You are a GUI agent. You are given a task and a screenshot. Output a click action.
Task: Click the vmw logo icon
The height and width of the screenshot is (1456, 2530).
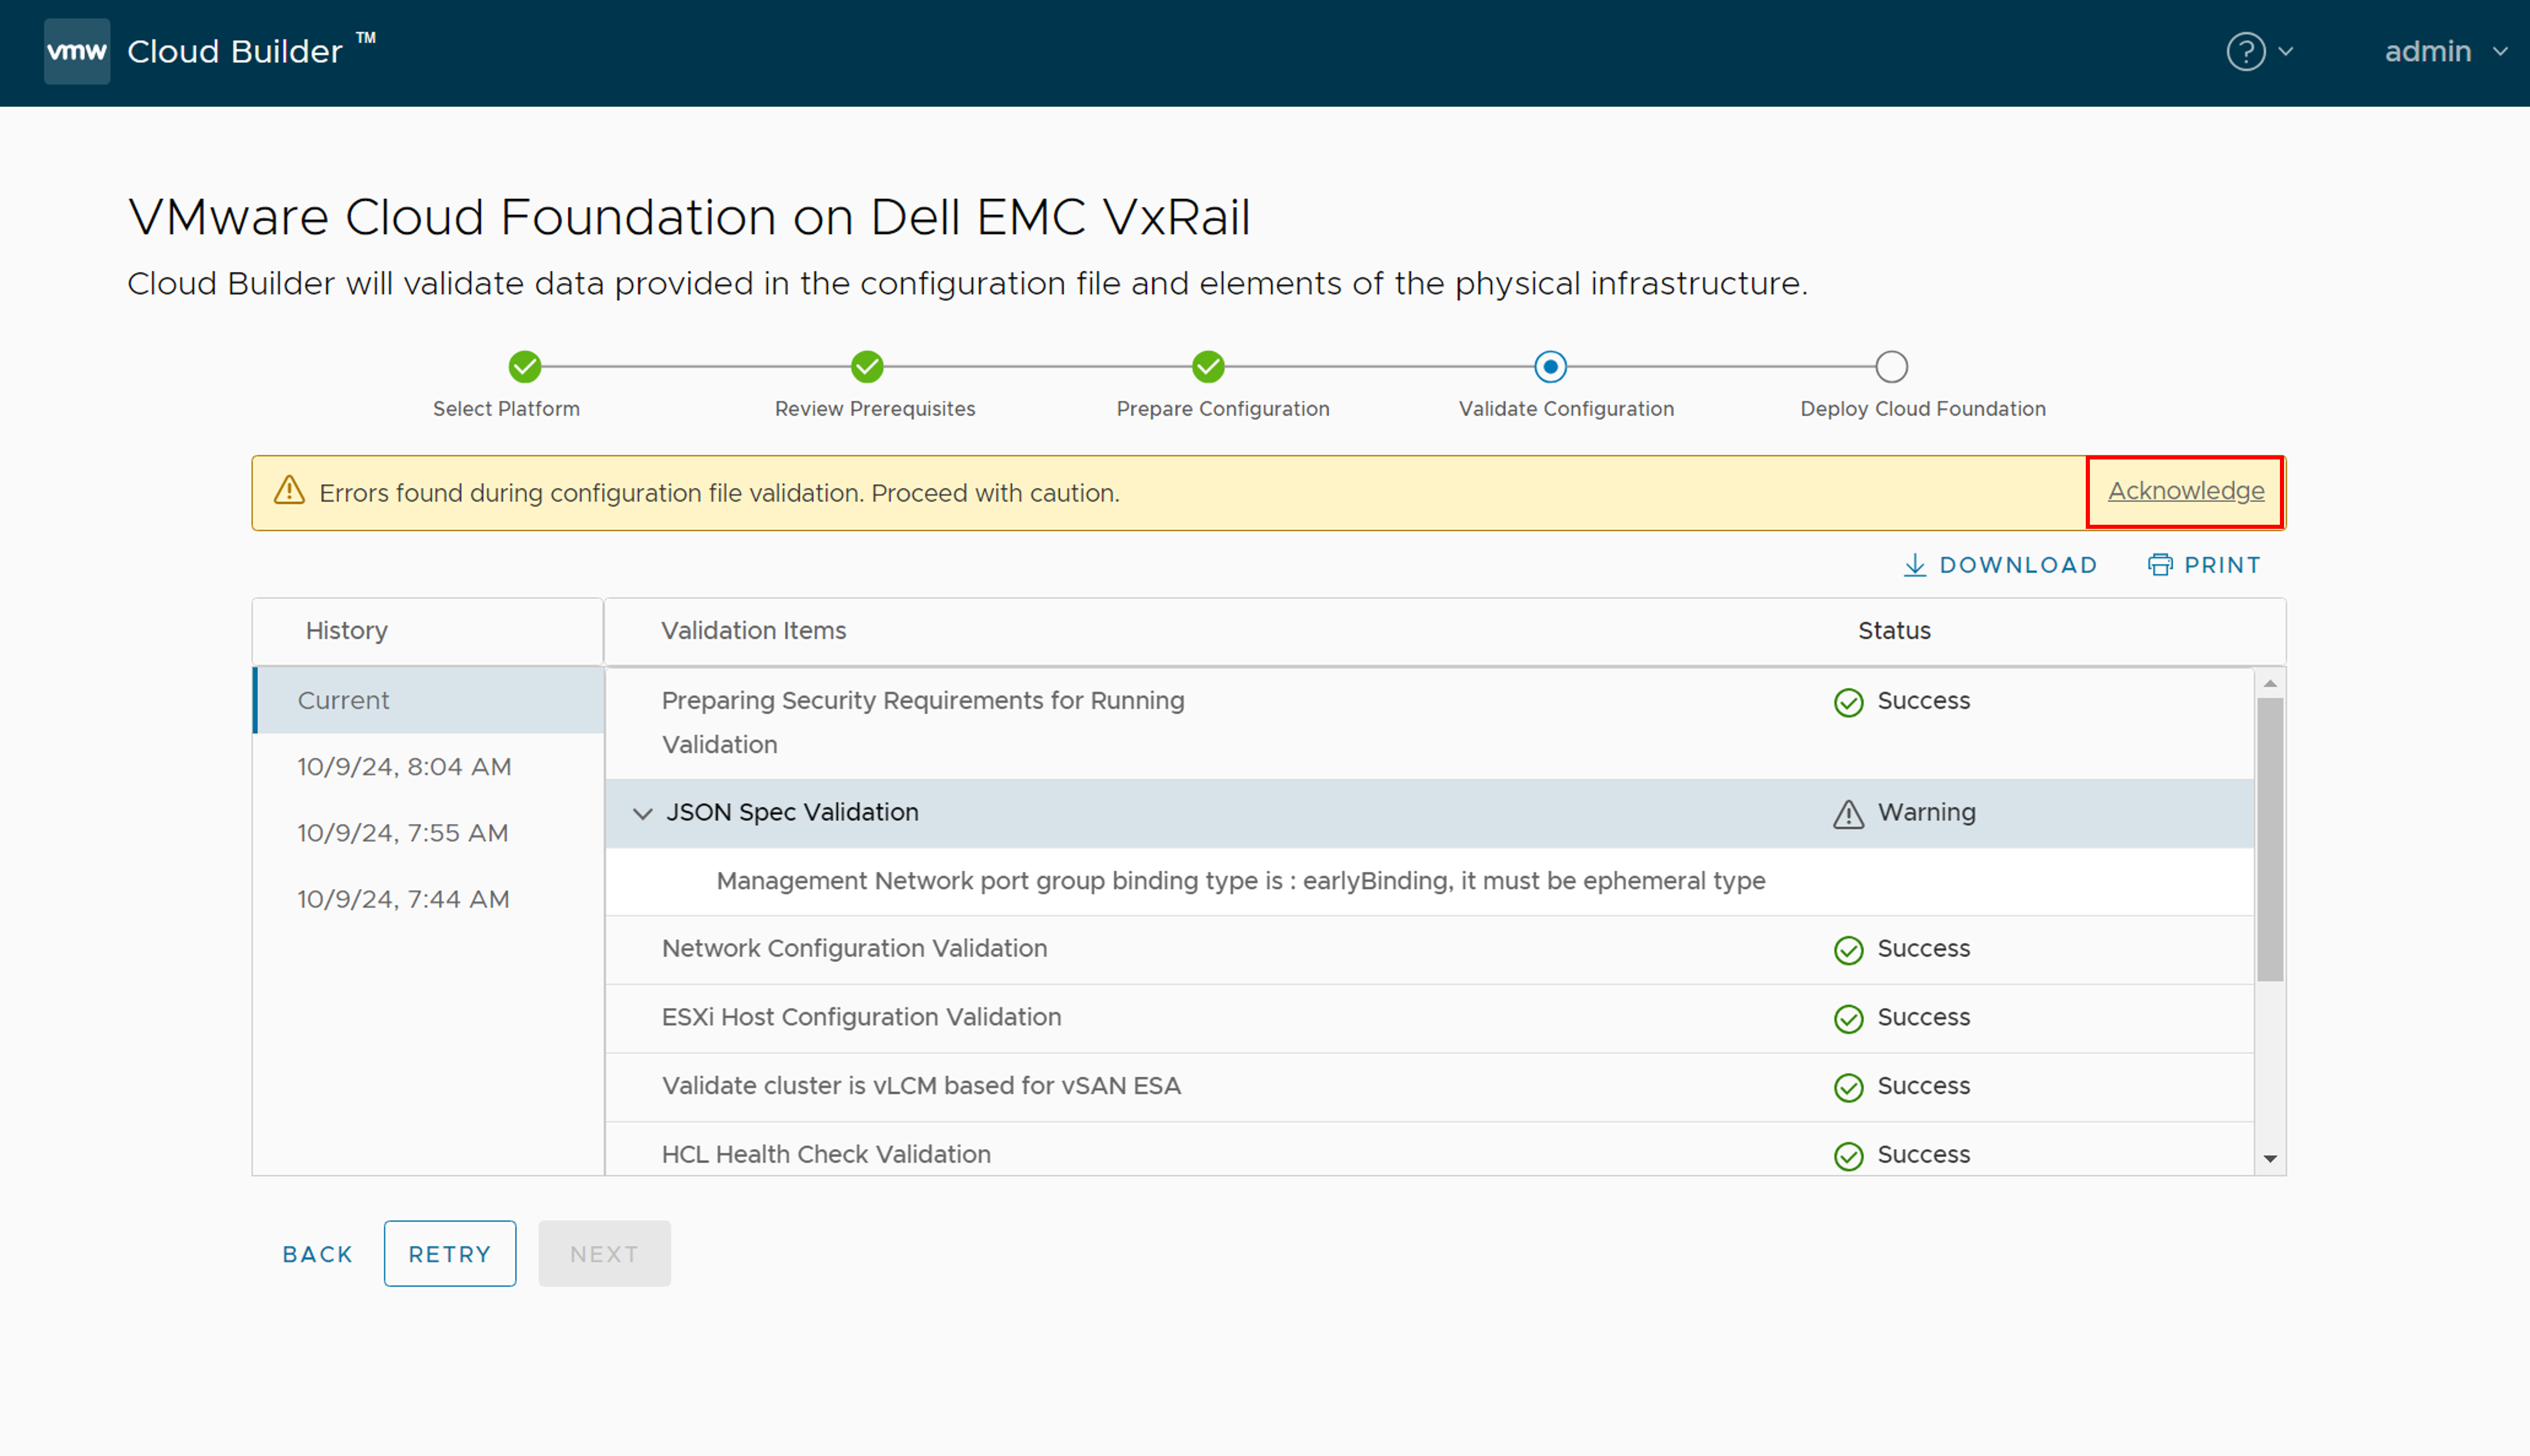pos(77,51)
